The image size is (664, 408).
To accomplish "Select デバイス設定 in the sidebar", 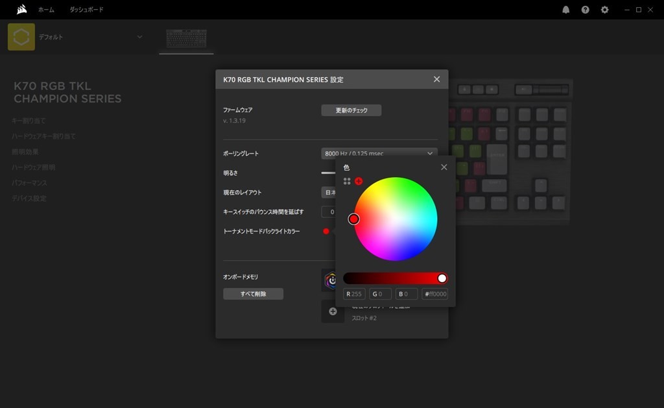I will click(x=29, y=198).
